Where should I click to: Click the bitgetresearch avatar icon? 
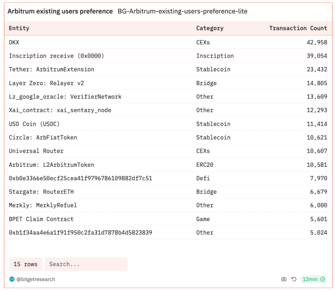(x=11, y=279)
